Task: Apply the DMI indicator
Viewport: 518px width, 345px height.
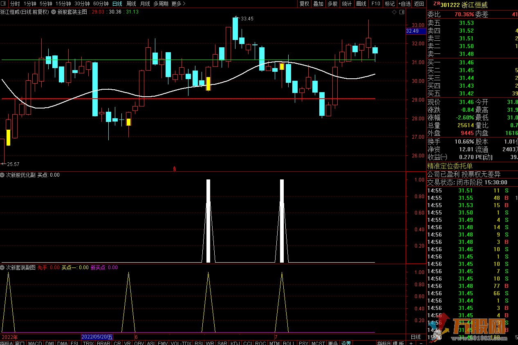Action: pyautogui.click(x=49, y=343)
